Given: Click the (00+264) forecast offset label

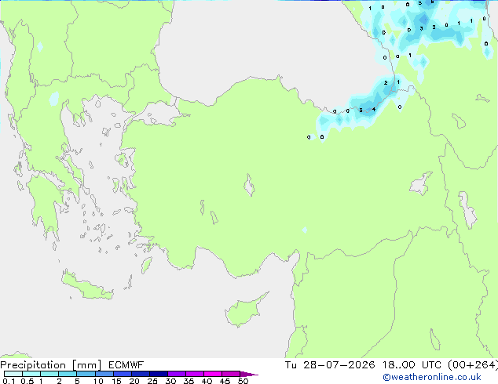Looking at the screenshot, I should coord(473,365).
